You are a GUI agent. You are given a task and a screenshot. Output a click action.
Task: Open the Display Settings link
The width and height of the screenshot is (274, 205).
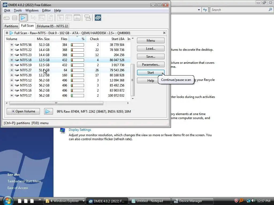coord(80,130)
